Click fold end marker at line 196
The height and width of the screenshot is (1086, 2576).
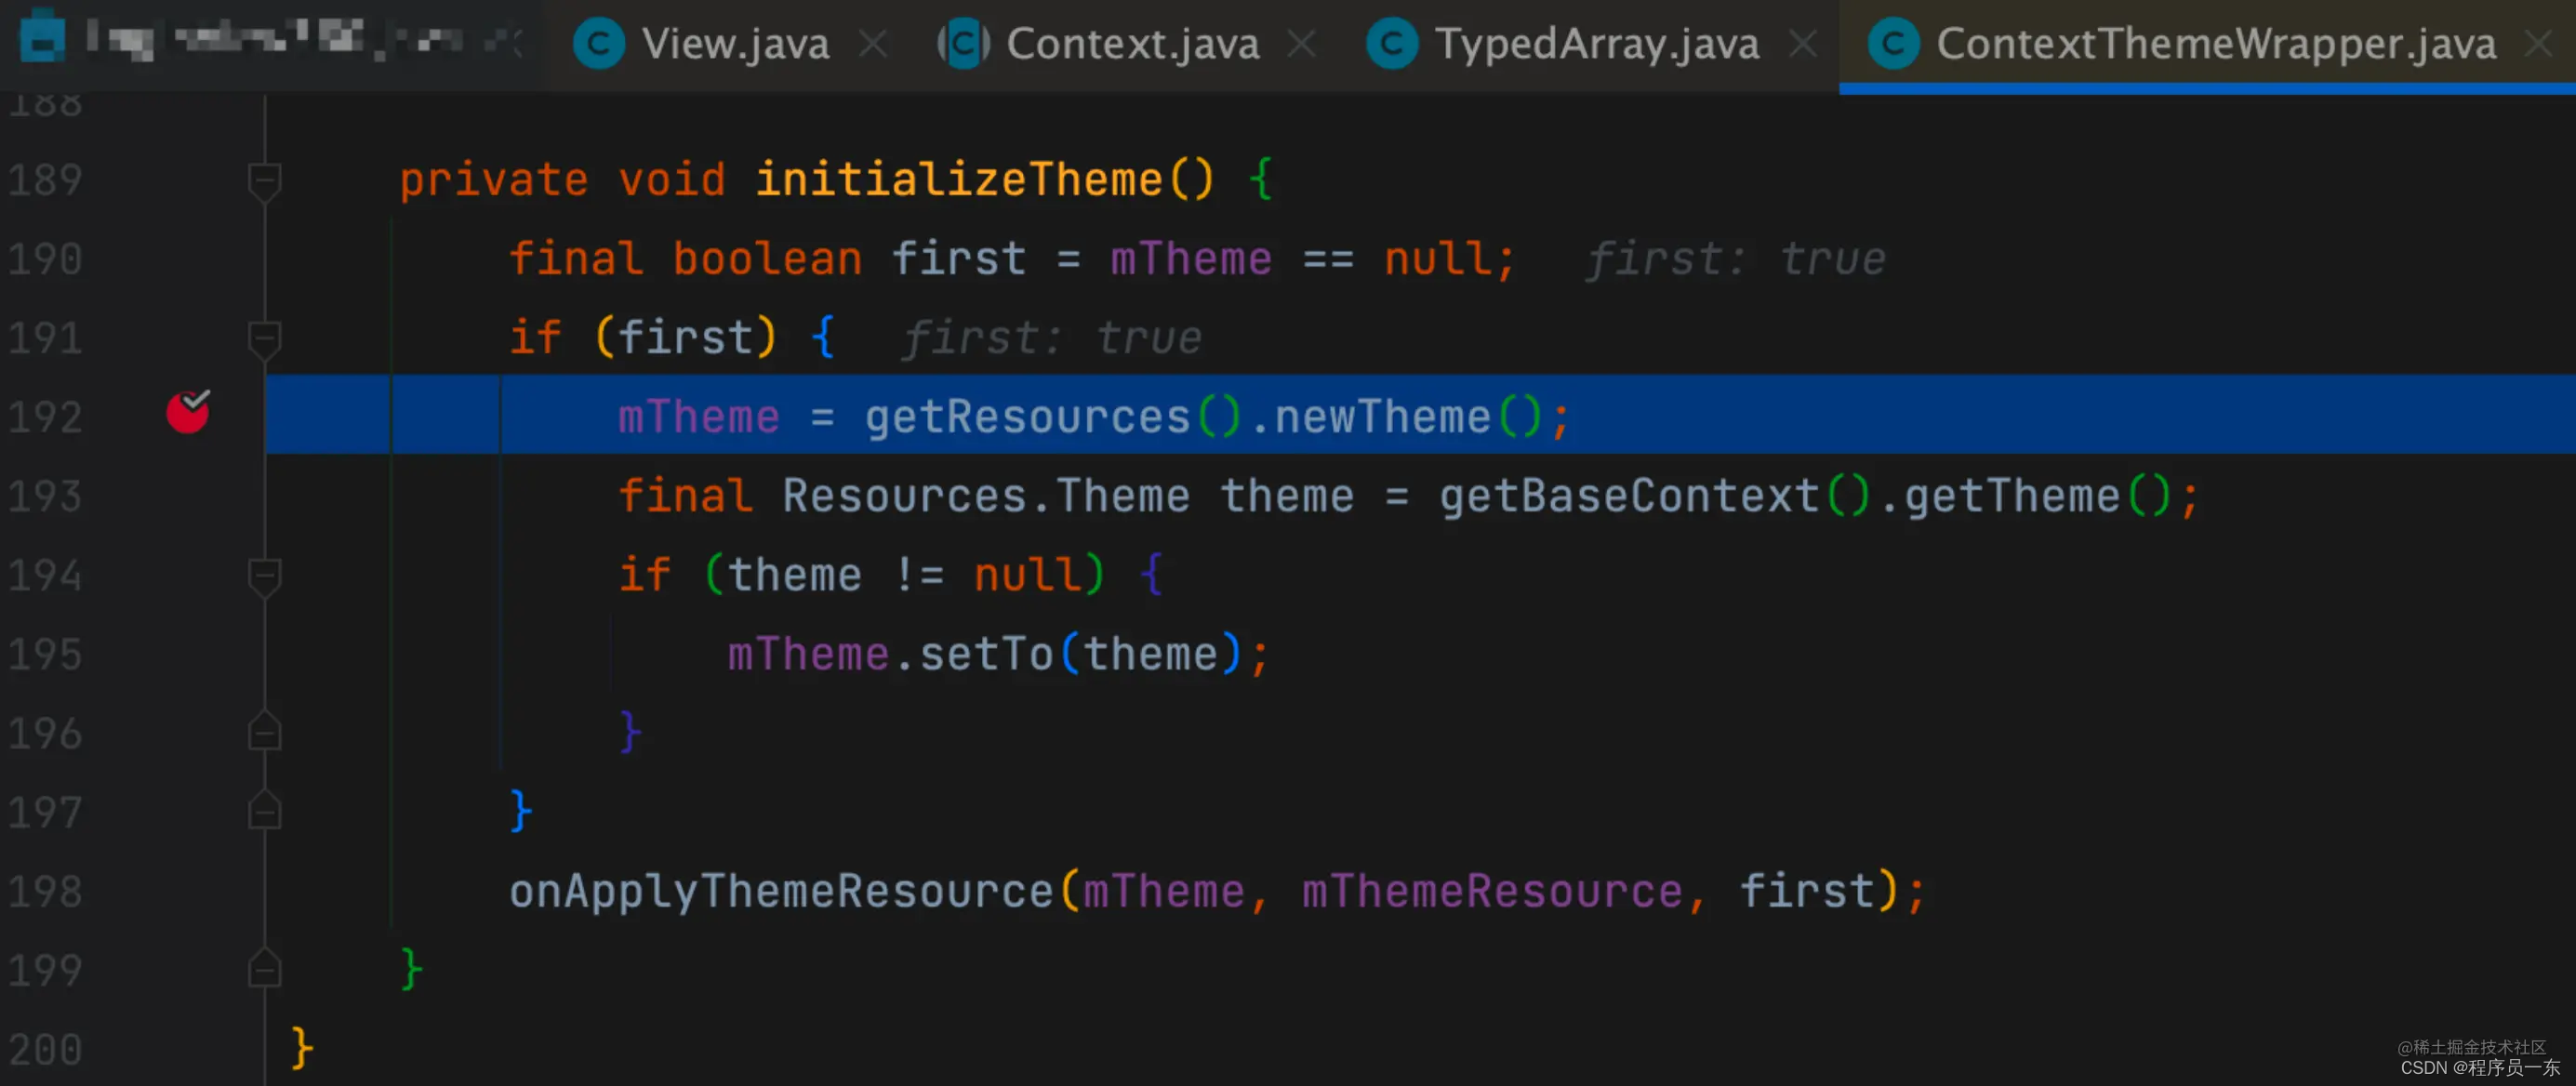[264, 733]
